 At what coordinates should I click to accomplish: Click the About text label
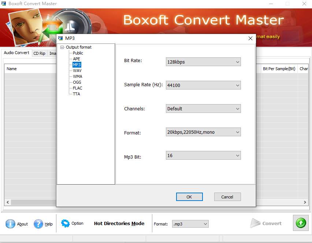coord(22,224)
